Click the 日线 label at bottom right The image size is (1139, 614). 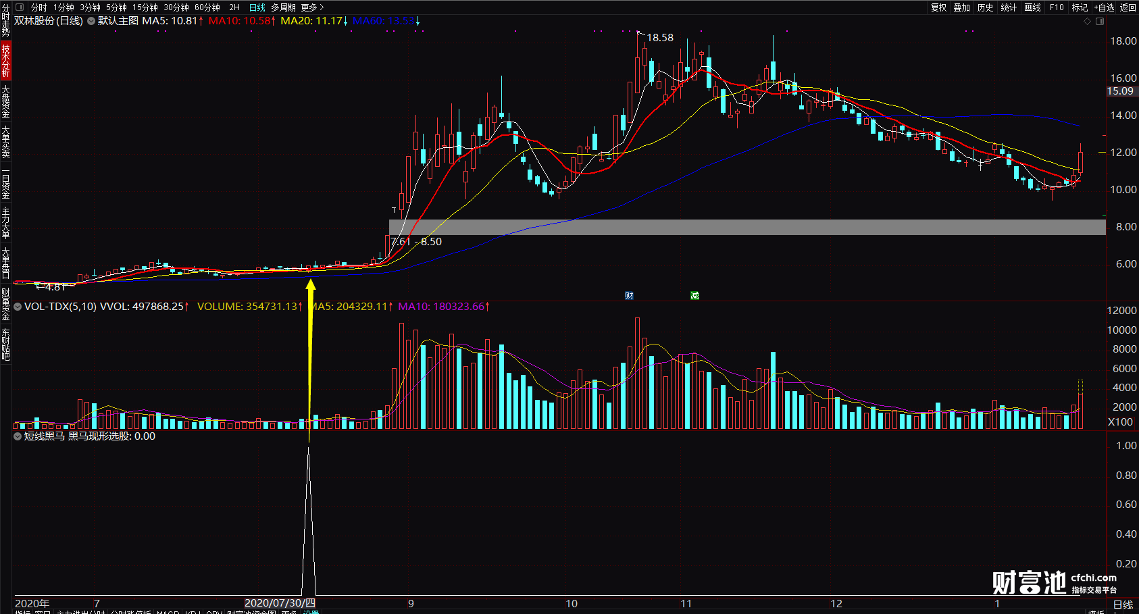click(x=1123, y=605)
